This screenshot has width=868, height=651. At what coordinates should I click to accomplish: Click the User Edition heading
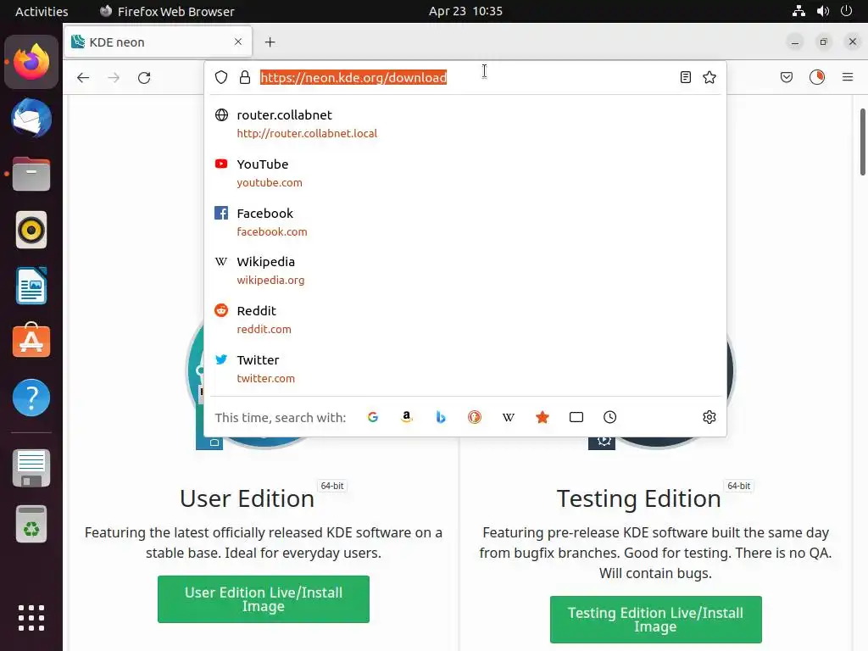pyautogui.click(x=247, y=498)
